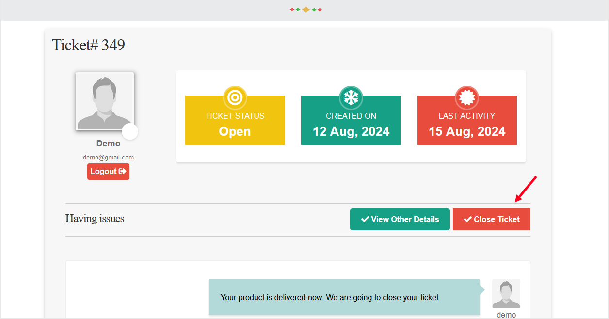Click the small demo avatar beside the message
Viewport: 609px width, 319px height.
point(506,294)
